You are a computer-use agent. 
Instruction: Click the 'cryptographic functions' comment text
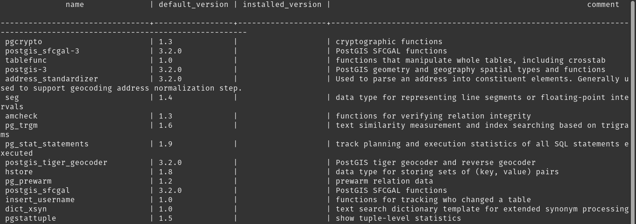pyautogui.click(x=389, y=42)
